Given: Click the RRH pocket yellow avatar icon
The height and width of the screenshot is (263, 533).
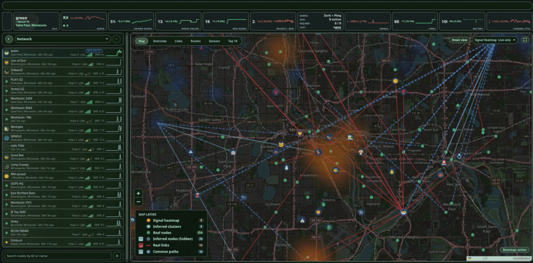Looking at the screenshot, I should [6, 176].
